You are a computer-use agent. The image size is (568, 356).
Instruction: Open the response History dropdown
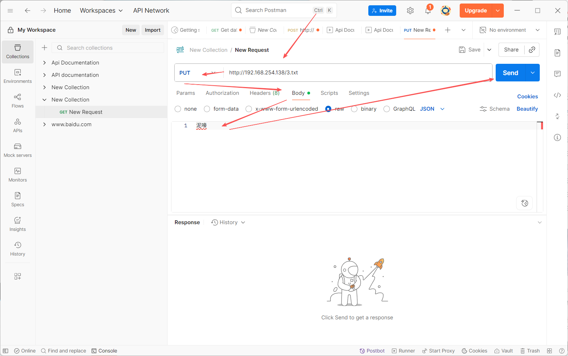point(228,222)
